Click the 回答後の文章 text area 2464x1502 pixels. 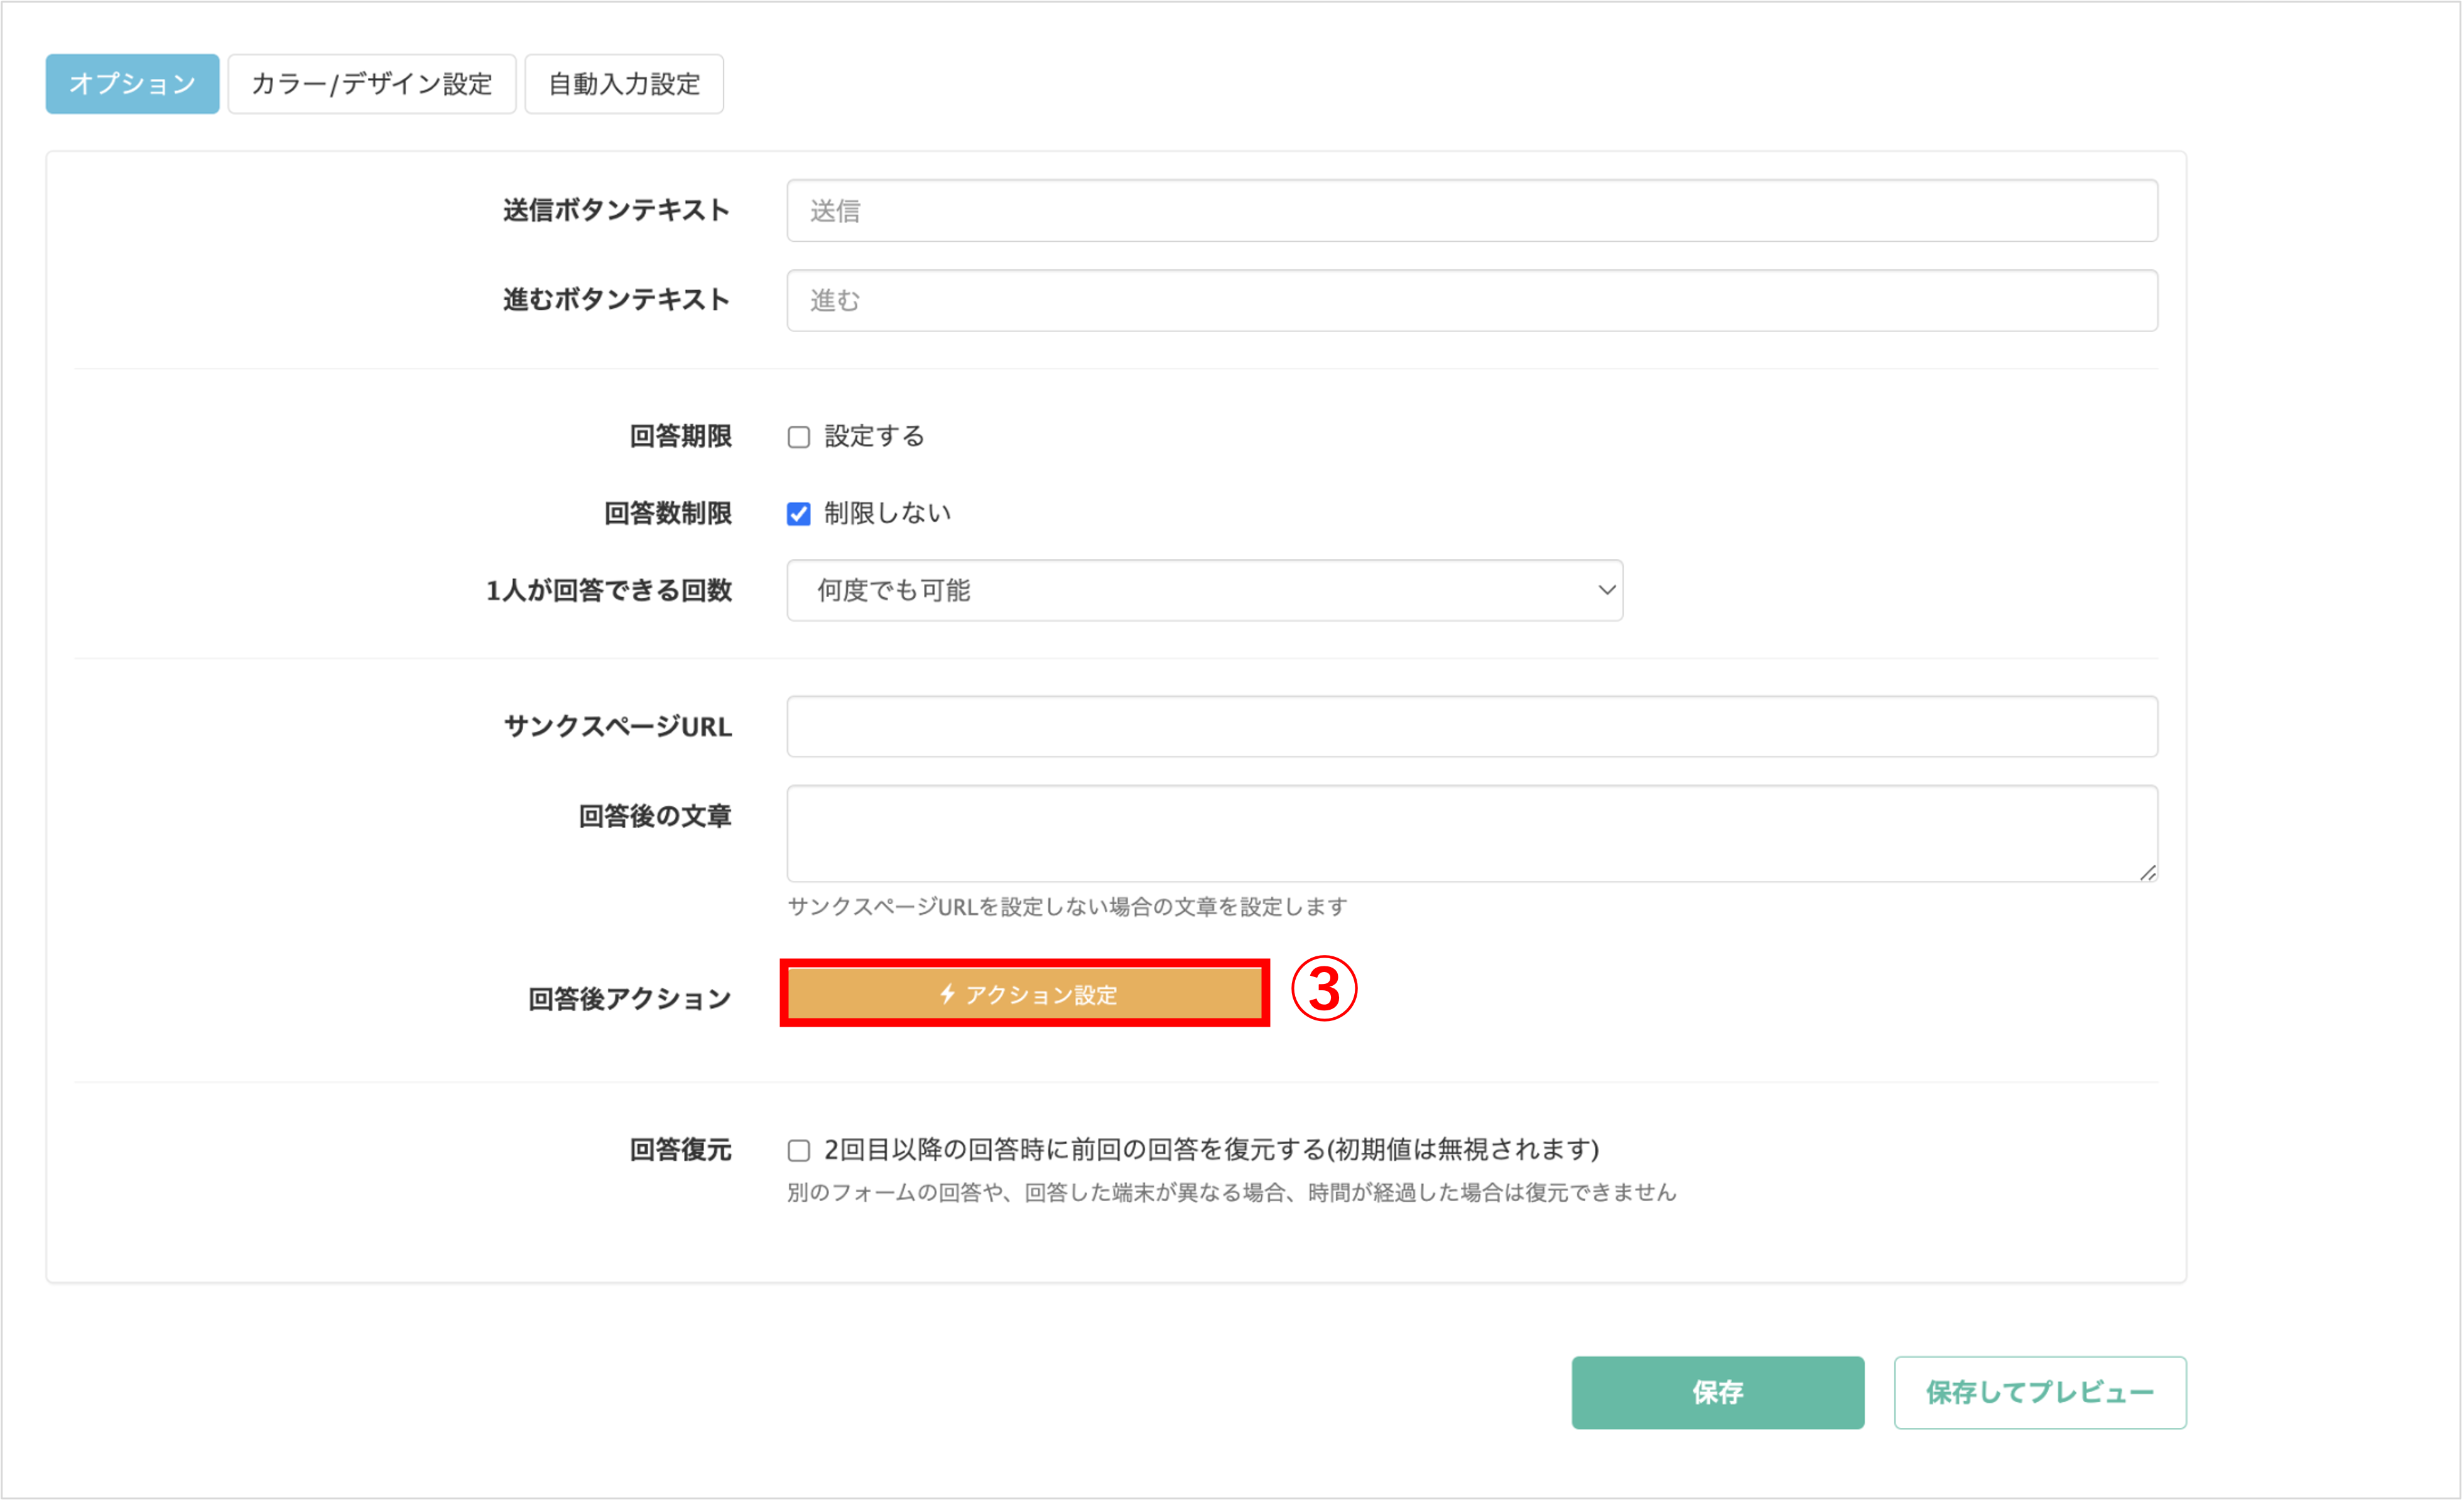[1472, 834]
